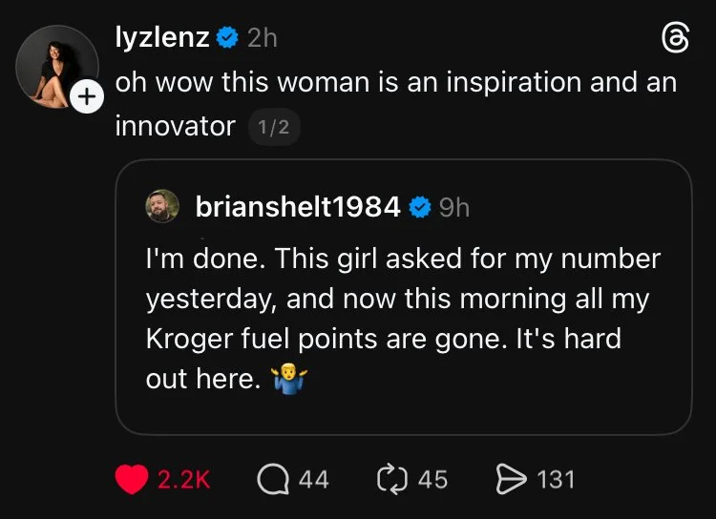Image resolution: width=716 pixels, height=519 pixels.
Task: Click the Threads logo icon
Action: point(675,39)
